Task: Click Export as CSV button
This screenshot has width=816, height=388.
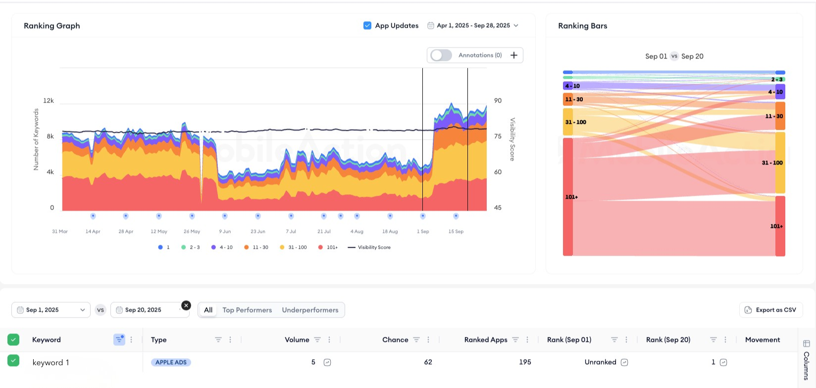Action: coord(771,310)
